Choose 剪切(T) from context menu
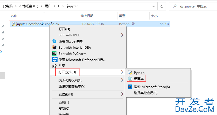Viewport: 217px width, 115px height. [x=64, y=102]
